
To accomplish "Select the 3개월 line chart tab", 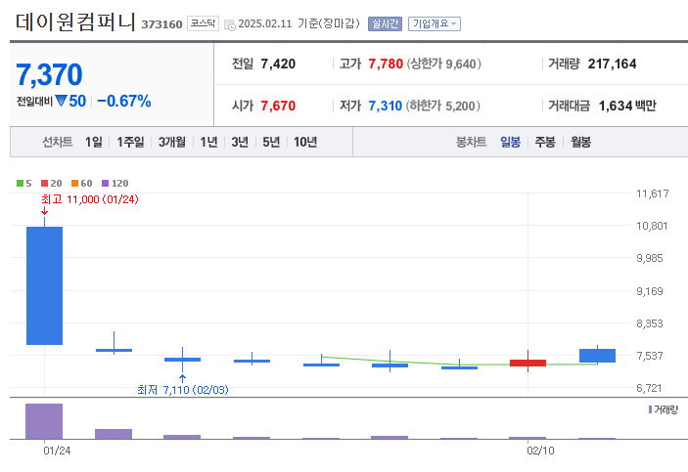I will coord(172,142).
